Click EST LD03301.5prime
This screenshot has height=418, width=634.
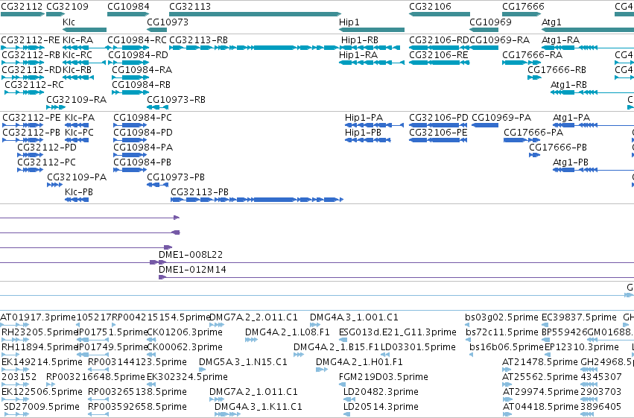point(418,347)
